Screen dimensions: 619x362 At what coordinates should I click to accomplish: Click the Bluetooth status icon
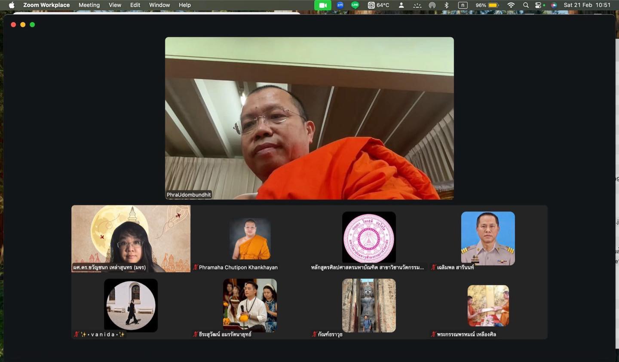click(x=446, y=5)
